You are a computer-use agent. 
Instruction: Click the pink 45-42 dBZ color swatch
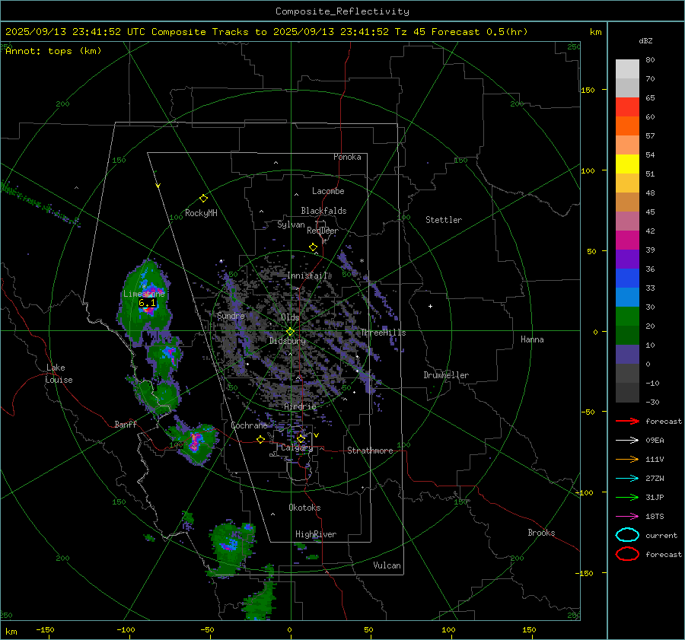pos(627,221)
